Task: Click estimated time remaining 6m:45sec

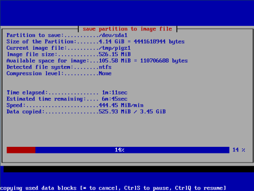Action: [x=115, y=99]
